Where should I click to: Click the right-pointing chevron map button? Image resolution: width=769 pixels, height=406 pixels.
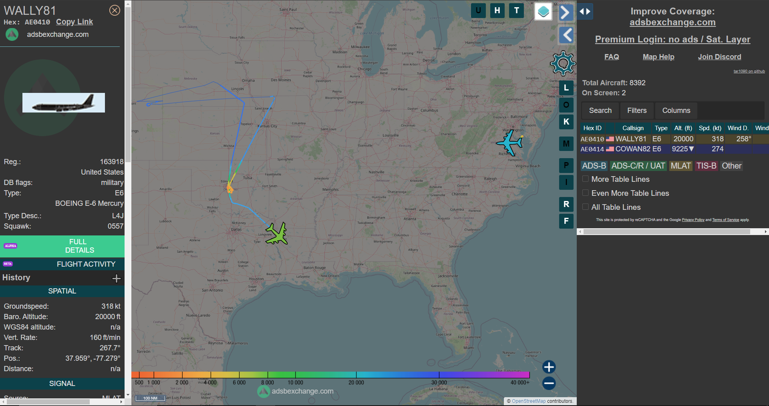[x=566, y=12]
